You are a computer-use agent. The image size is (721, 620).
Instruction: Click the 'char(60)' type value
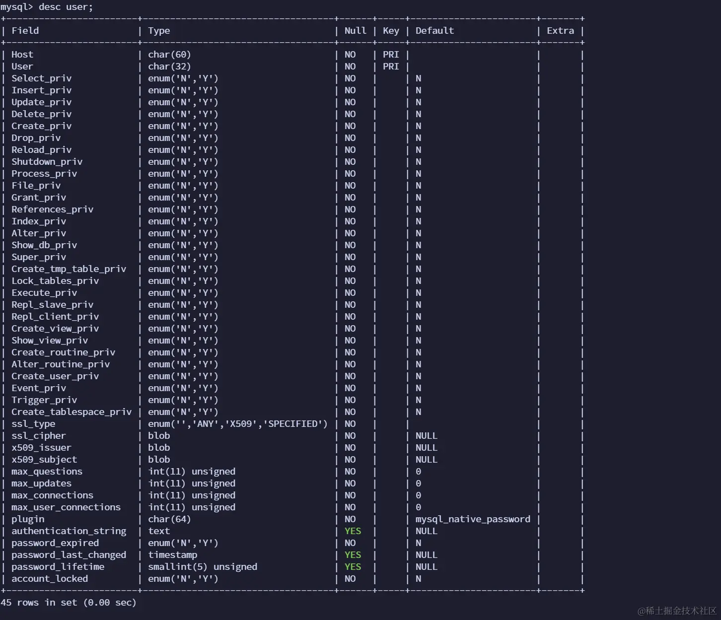(169, 55)
